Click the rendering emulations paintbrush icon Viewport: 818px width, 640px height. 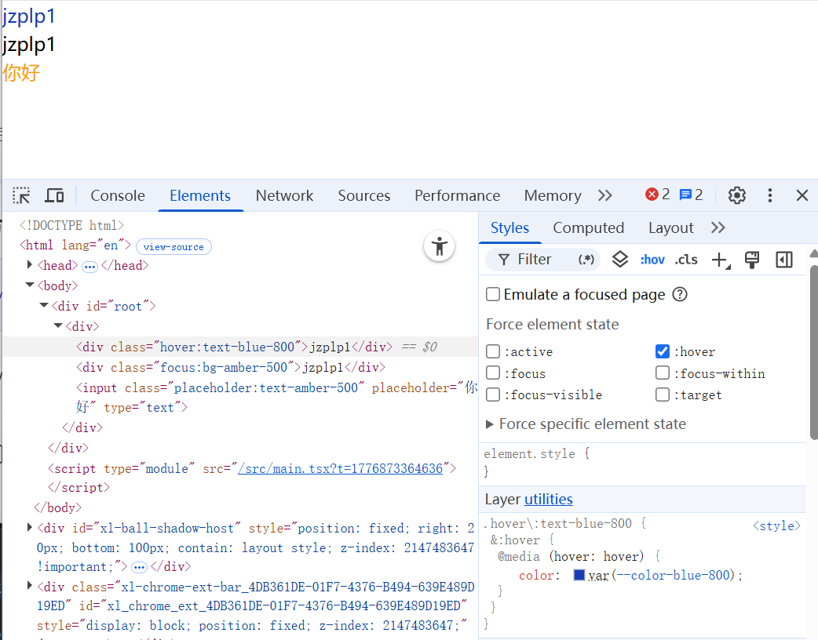(x=752, y=260)
